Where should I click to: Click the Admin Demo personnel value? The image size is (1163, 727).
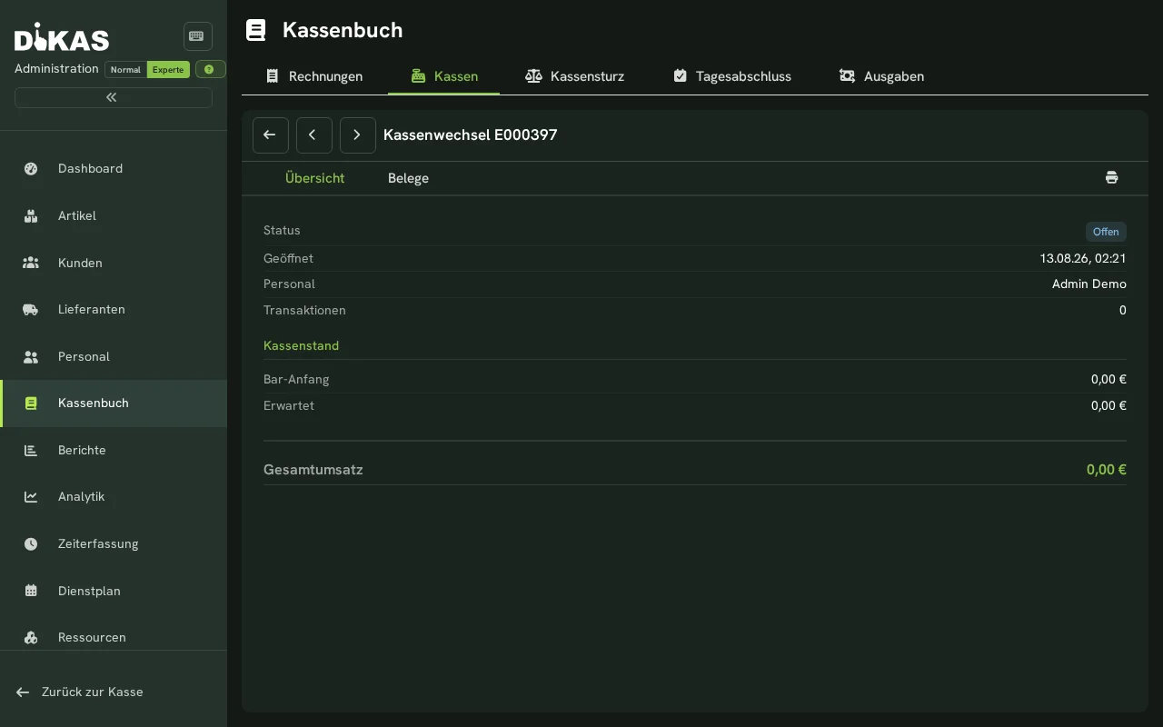point(1088,284)
